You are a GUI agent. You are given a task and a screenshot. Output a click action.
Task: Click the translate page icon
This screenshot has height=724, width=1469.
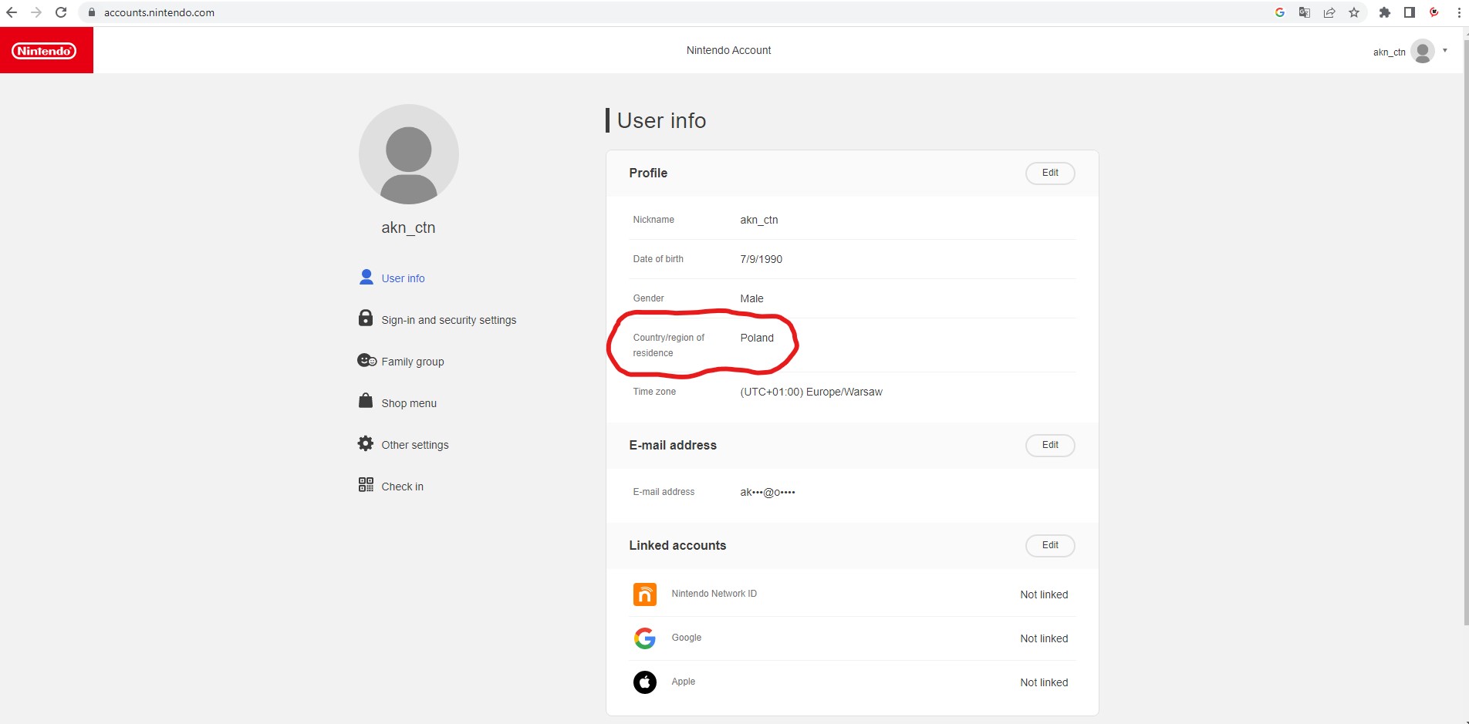pos(1305,12)
